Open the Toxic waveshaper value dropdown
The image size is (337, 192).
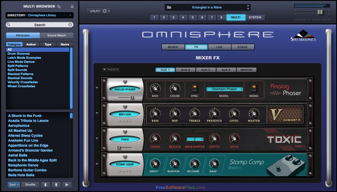(x=195, y=139)
